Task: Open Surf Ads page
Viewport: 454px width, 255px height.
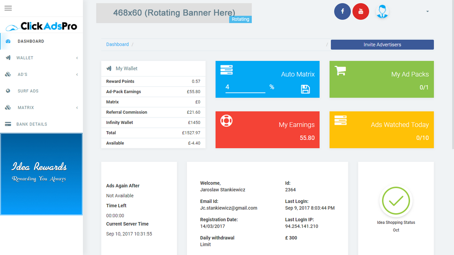Action: [41, 91]
